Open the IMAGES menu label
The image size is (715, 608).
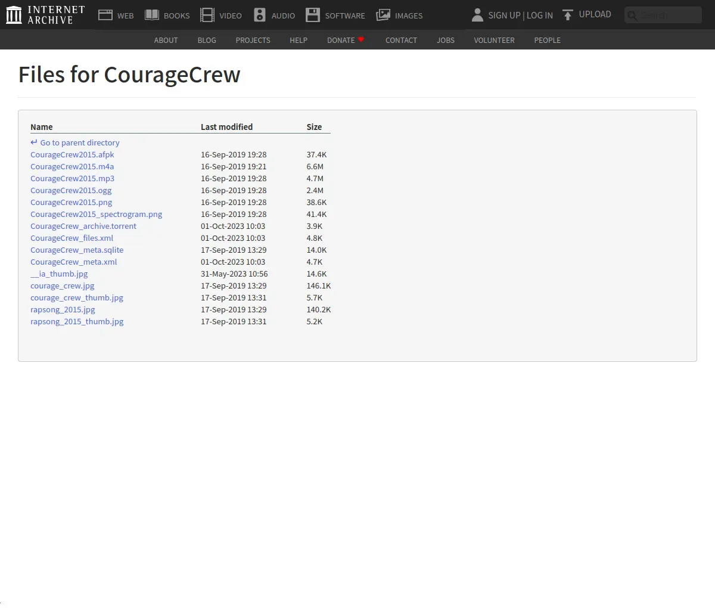(409, 16)
